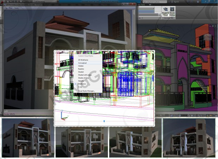This screenshot has height=159, width=218.
Task: Click the blue triangle marker below wireframe
Action: (x=104, y=121)
